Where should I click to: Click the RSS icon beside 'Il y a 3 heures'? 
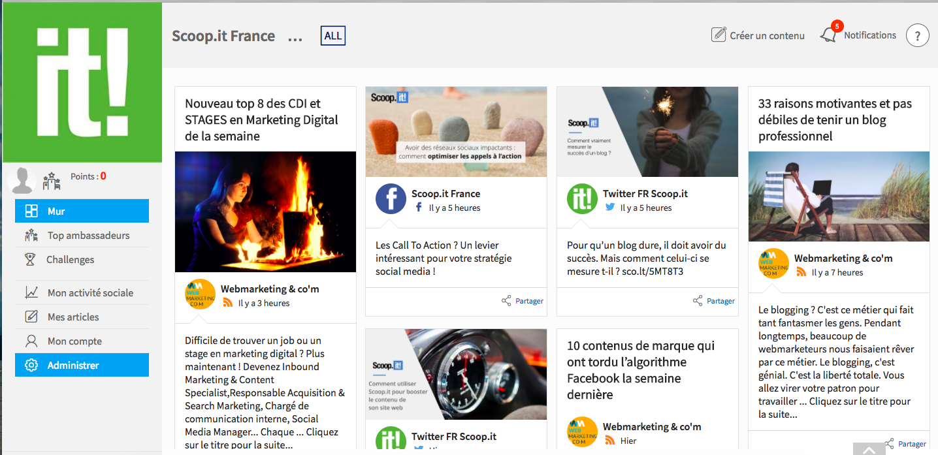point(228,303)
